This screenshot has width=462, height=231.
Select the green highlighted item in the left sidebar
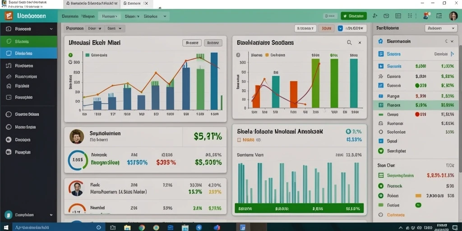pyautogui.click(x=28, y=42)
